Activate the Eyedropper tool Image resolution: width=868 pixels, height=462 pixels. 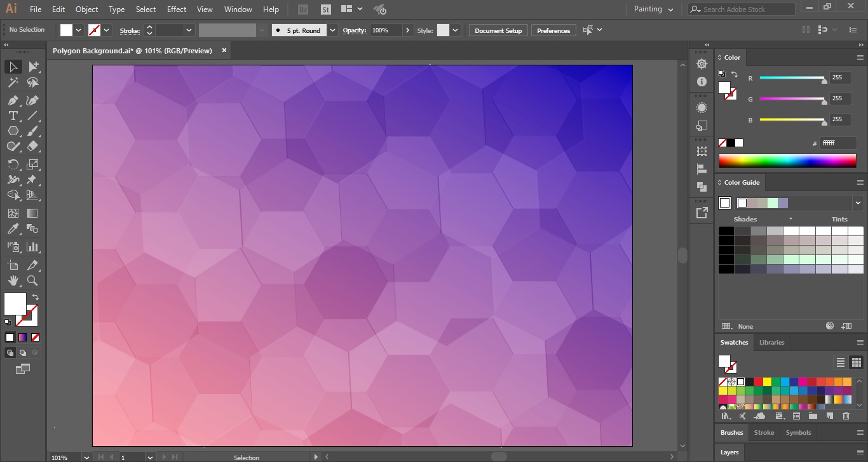click(13, 228)
